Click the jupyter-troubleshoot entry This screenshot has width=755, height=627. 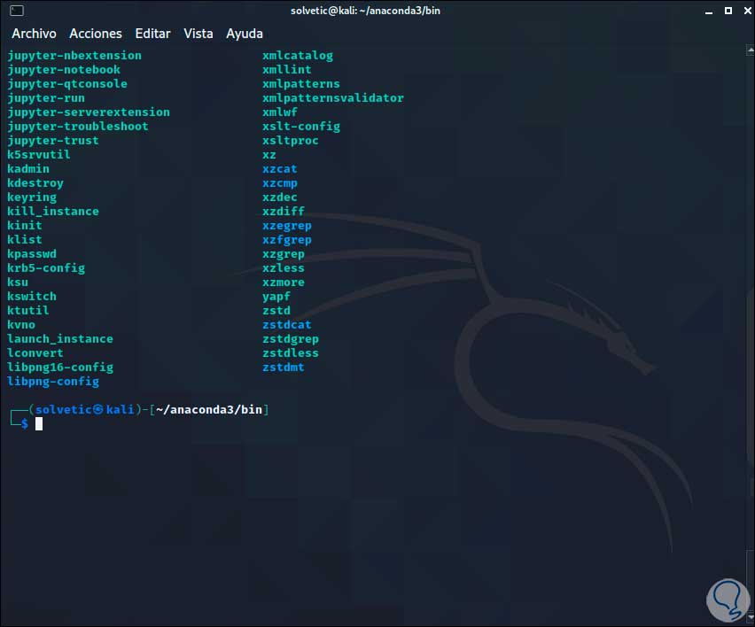(x=77, y=127)
